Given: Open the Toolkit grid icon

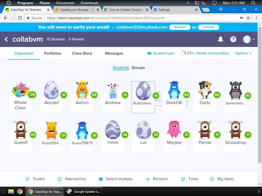Looking at the screenshot, I should click(27, 179).
